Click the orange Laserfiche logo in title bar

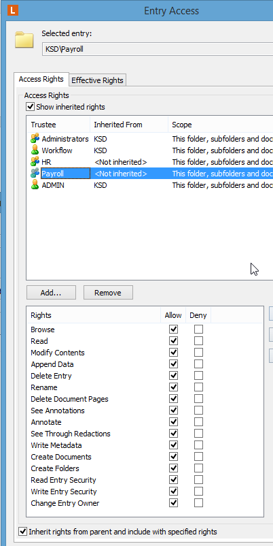(12, 10)
